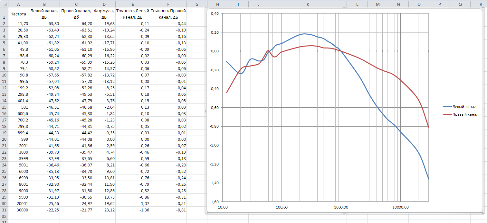Click the -1,60 vertical axis label
The image size is (487, 223).
tap(214, 202)
